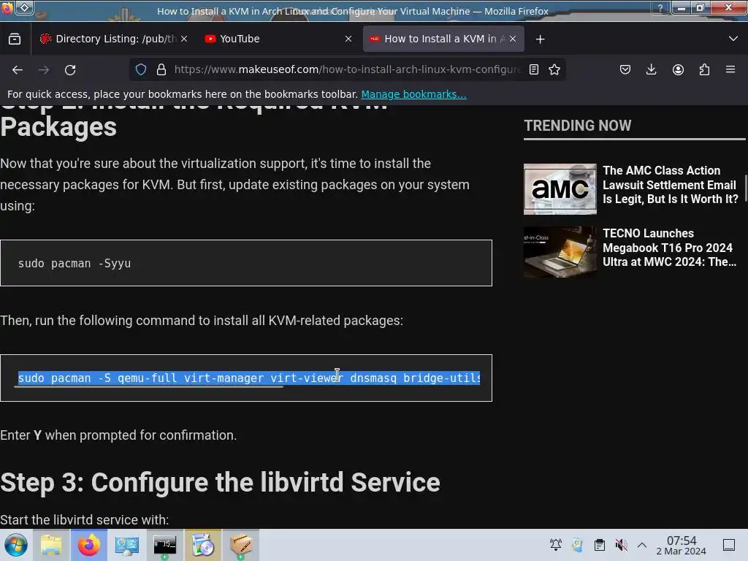The width and height of the screenshot is (748, 561).
Task: Open the Firefox View tab icon
Action: tap(15, 39)
